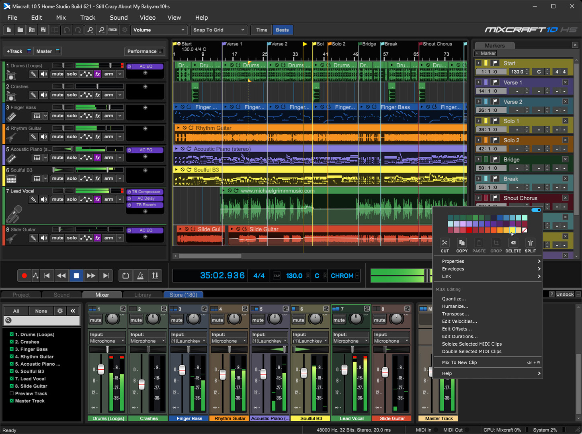Uncheck 3. Finger Bass in mixer list
This screenshot has height=434, width=582.
[12, 349]
